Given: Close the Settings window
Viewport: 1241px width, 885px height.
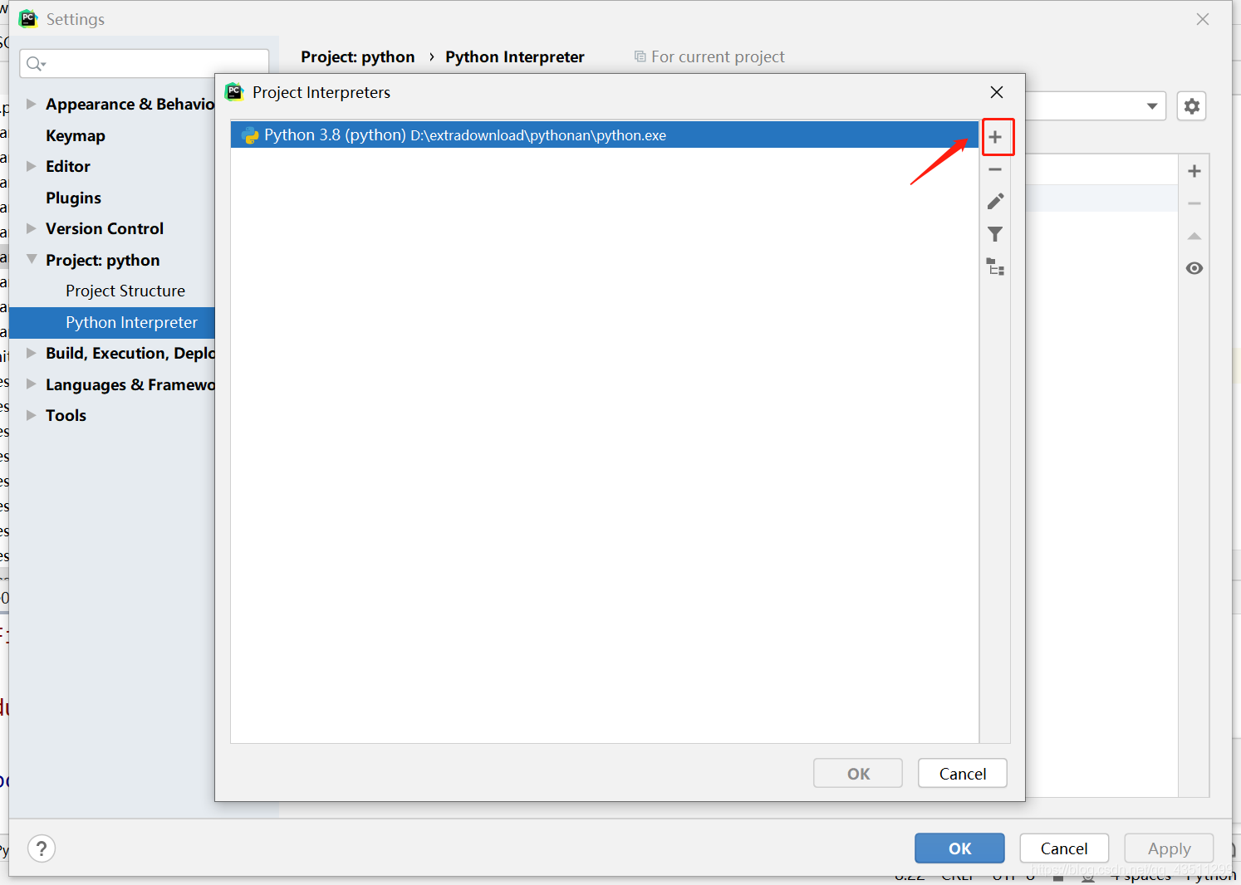Looking at the screenshot, I should (1203, 19).
